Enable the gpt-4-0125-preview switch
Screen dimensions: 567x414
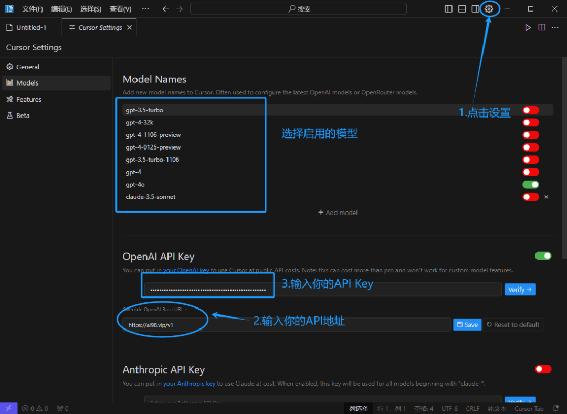pyautogui.click(x=530, y=147)
